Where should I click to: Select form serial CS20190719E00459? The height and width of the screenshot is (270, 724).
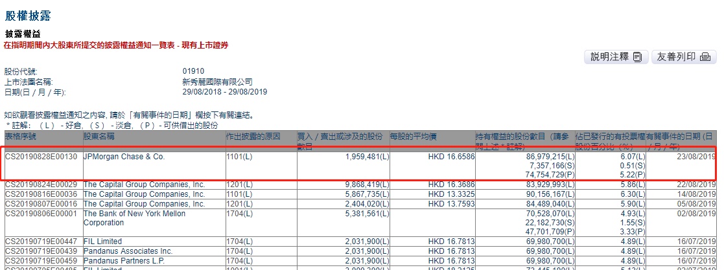pyautogui.click(x=41, y=261)
